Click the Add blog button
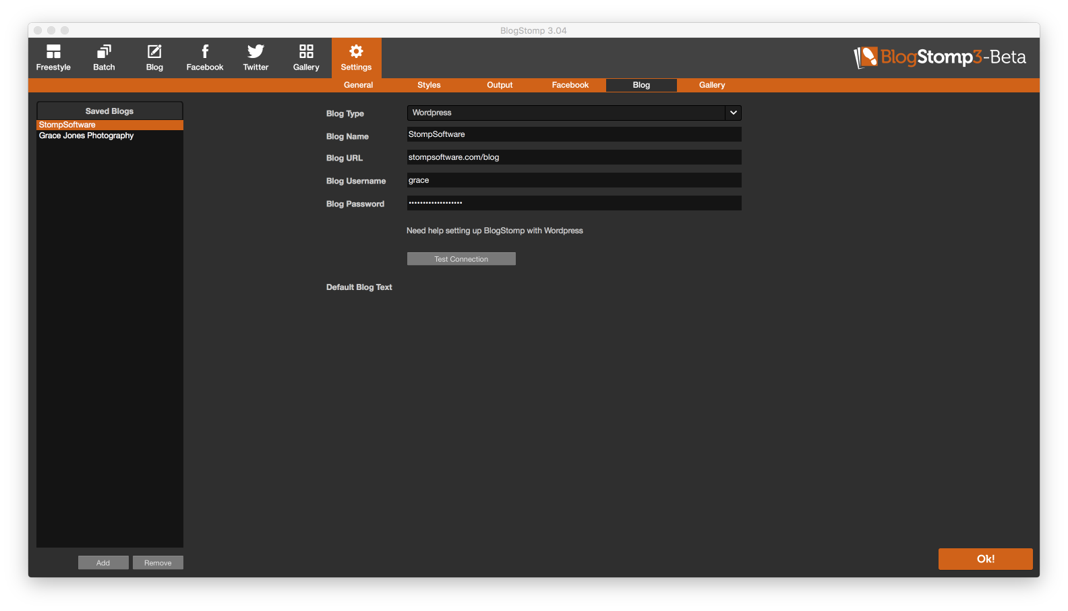1068x611 pixels. pos(103,563)
